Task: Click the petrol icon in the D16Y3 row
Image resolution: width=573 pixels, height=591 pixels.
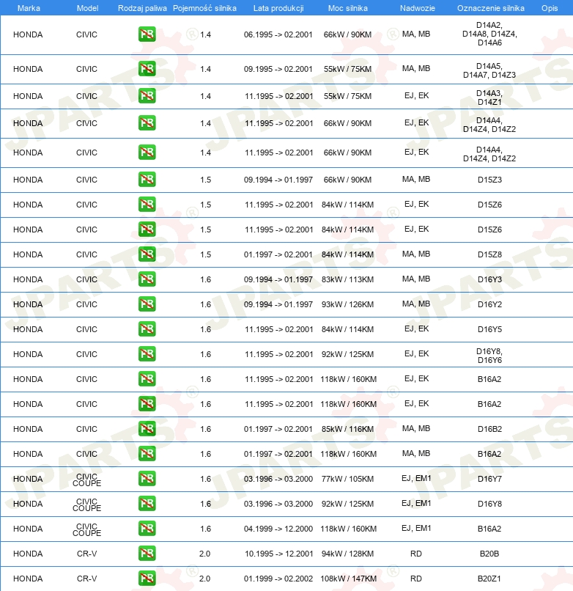Action: [147, 279]
